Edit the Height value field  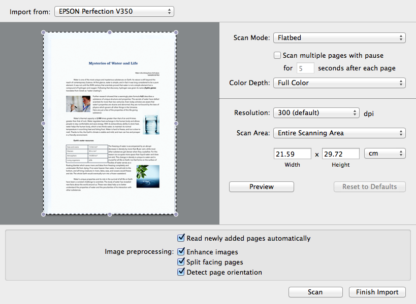tap(340, 153)
